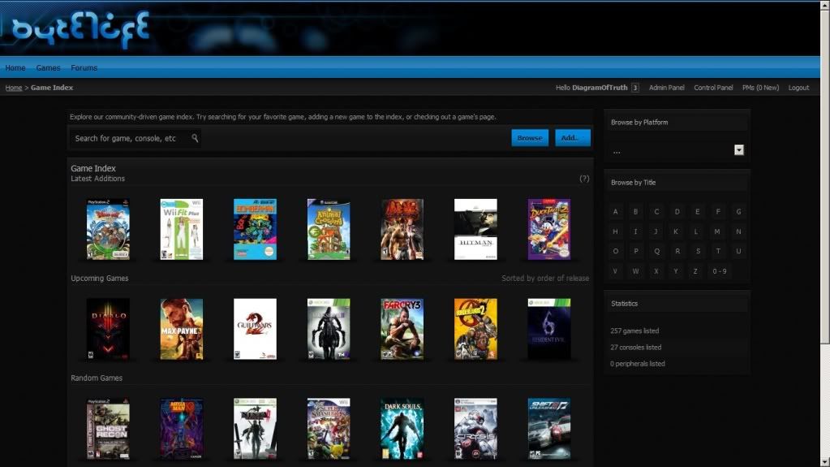Image resolution: width=830 pixels, height=467 pixels.
Task: Browse titles starting with M
Action: point(717,231)
